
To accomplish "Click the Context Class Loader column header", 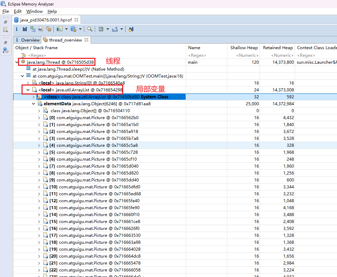I will click(317, 47).
